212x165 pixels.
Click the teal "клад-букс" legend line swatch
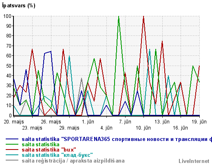(x=12, y=155)
